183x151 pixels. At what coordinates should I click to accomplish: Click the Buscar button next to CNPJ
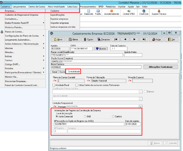pos(101,49)
